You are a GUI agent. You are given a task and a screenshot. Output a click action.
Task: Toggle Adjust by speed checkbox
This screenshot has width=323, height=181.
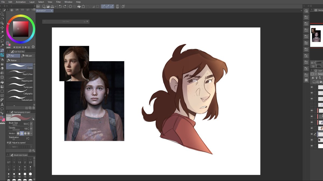[x=10, y=143]
